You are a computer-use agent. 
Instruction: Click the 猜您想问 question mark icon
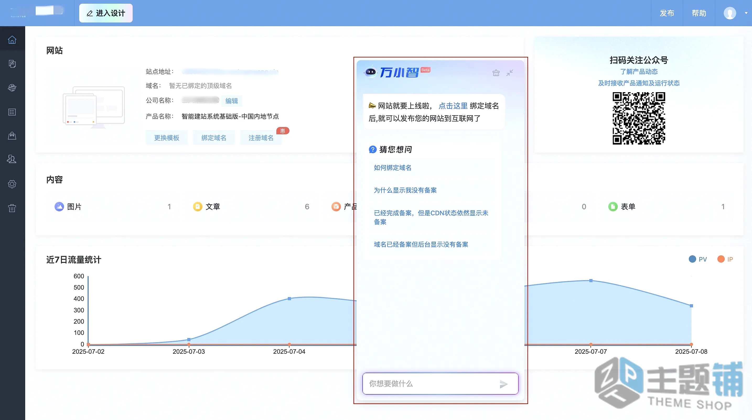(x=373, y=150)
